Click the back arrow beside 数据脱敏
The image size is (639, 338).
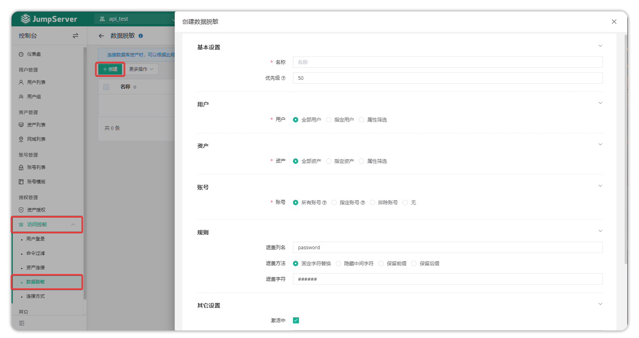point(101,36)
